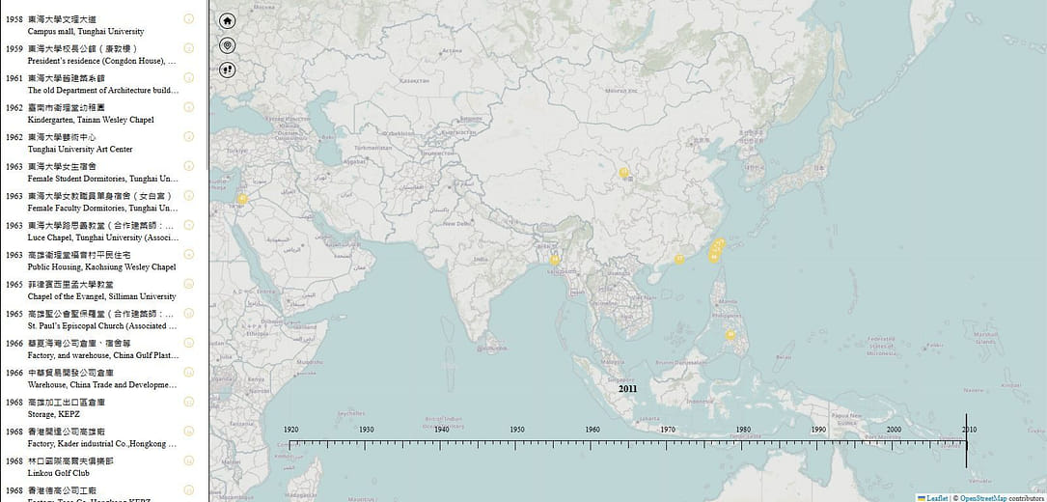Click the home button on map
Screen dimensions: 1047x502
point(228,21)
